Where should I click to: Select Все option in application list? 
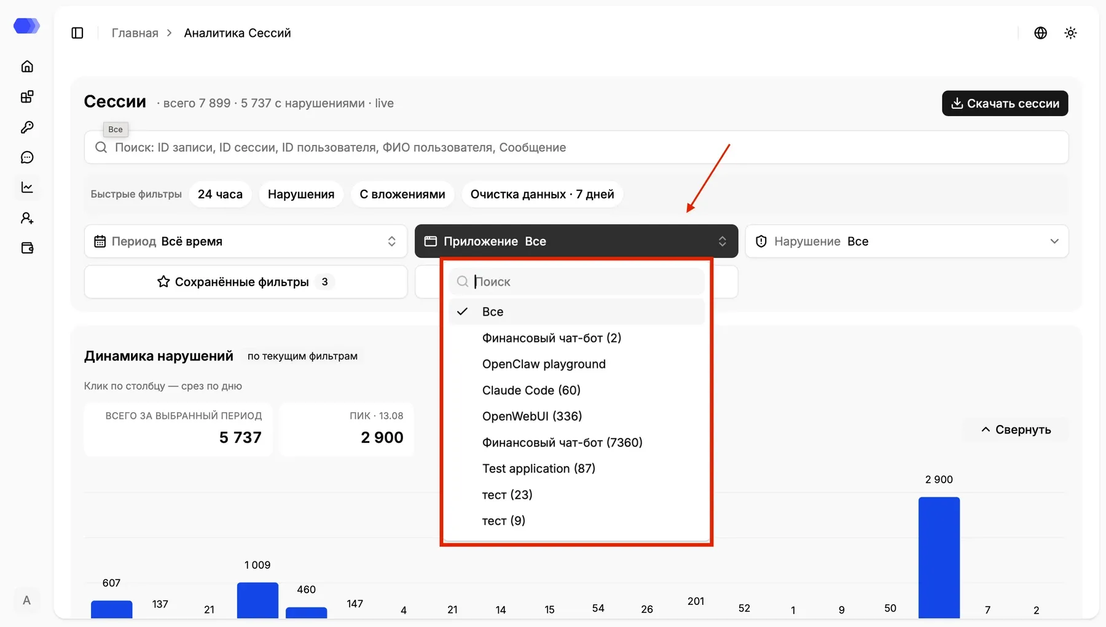tap(576, 311)
